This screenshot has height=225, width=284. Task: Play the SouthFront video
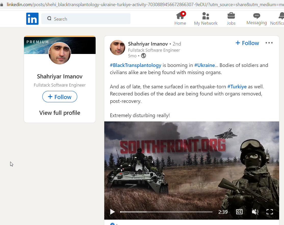[112, 212]
